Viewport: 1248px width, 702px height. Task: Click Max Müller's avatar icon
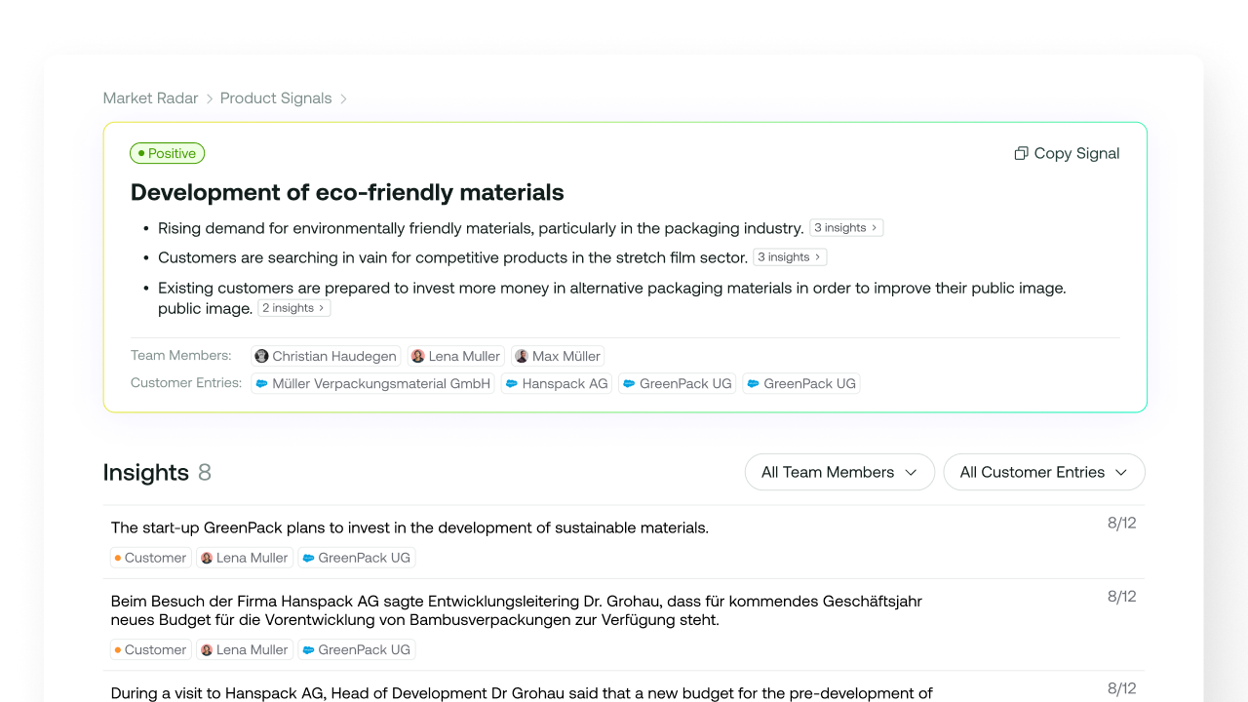[522, 356]
